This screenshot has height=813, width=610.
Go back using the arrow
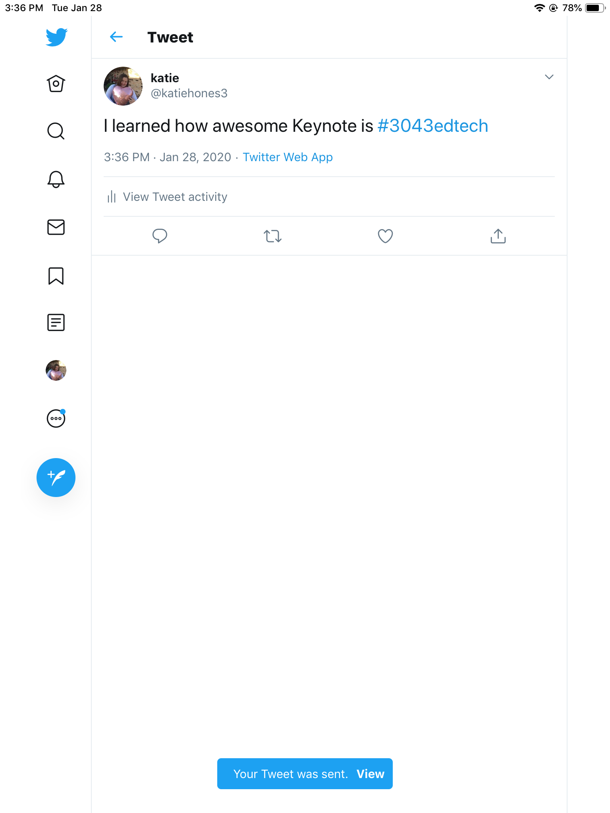pos(116,37)
